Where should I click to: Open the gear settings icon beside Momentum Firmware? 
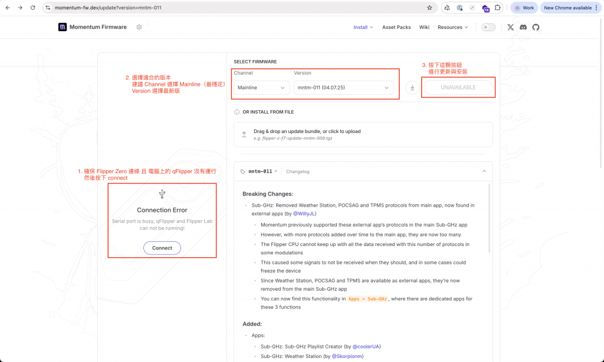[139, 27]
